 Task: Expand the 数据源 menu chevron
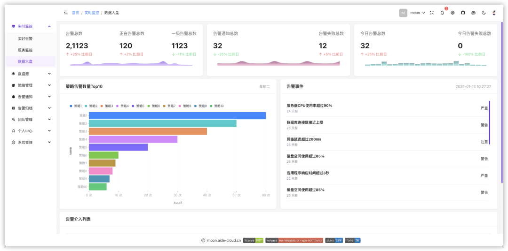pos(49,74)
